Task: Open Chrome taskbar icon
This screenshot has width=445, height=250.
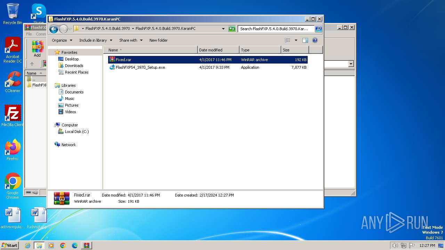Action: 63,245
